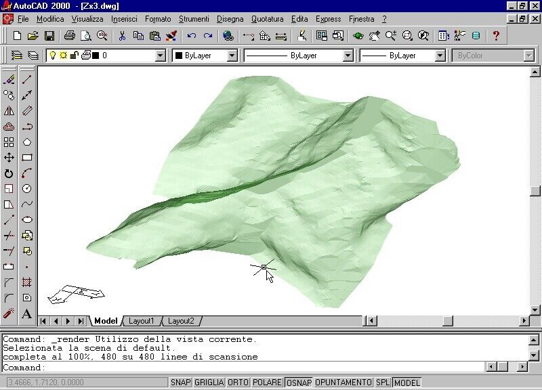
Task: Open the Insert Hyperlink globe icon
Action: [x=228, y=36]
